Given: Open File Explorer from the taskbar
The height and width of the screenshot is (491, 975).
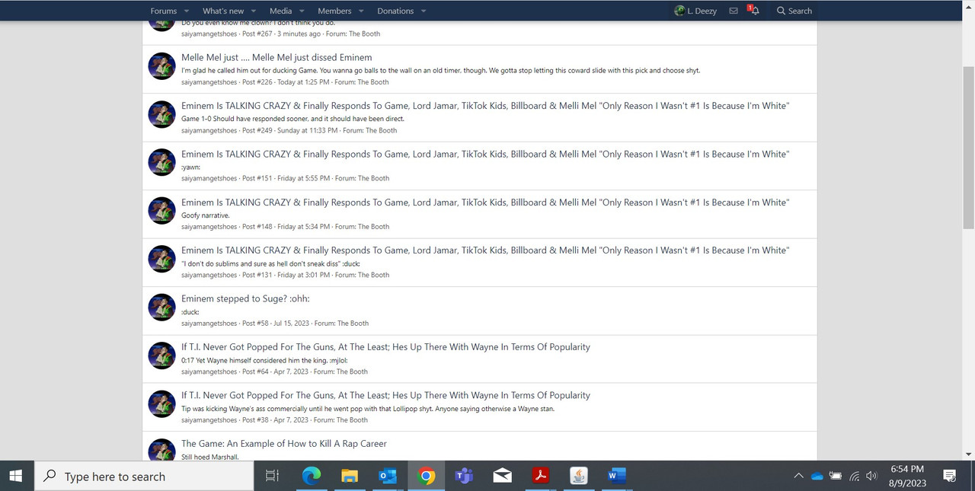Looking at the screenshot, I should 350,476.
